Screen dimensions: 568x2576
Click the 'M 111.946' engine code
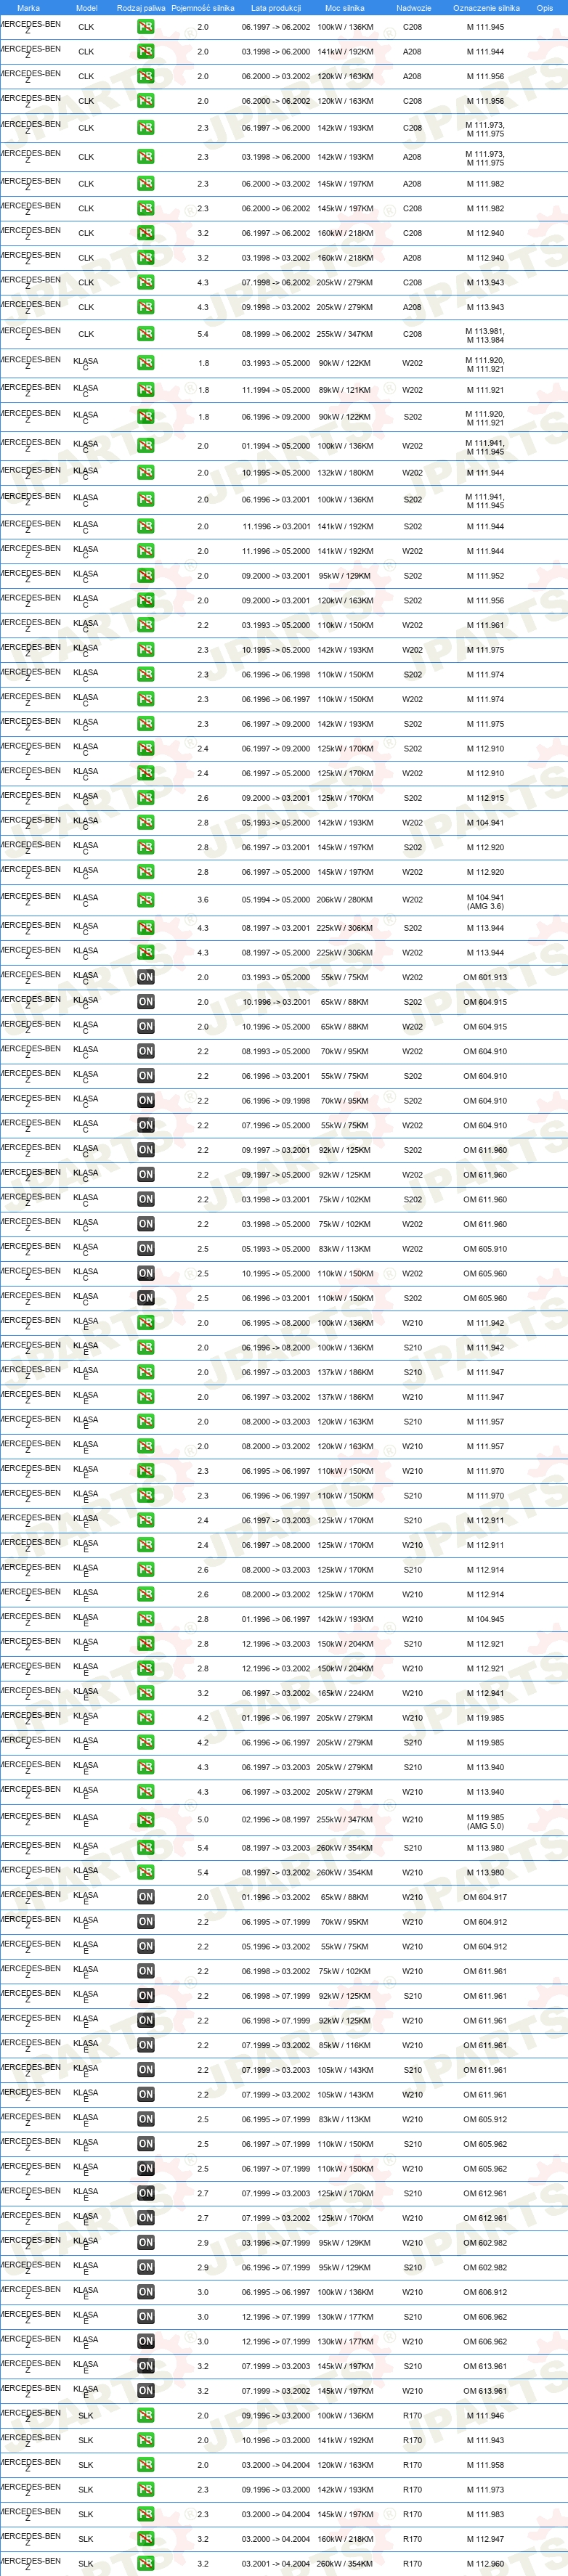pyautogui.click(x=485, y=2415)
